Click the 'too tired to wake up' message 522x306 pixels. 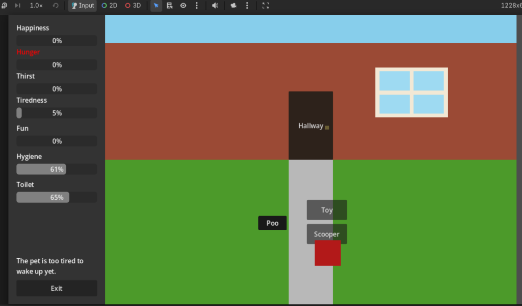pyautogui.click(x=50, y=266)
